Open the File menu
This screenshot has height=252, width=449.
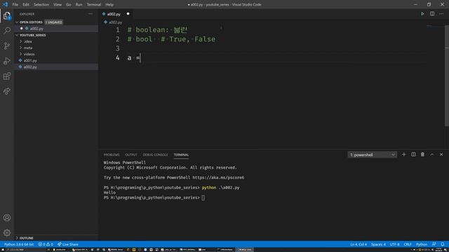pos(15,5)
